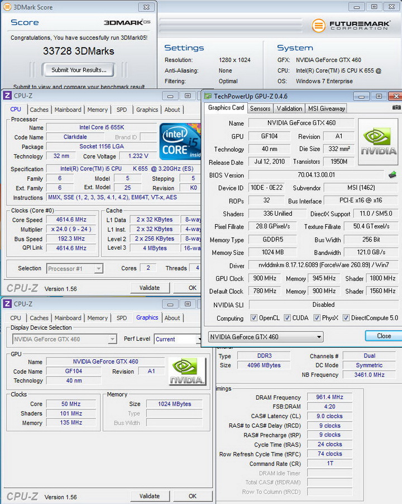Viewport: 402px width, 504px height.
Task: Close the GPU-Z window with red X
Action: [395, 96]
